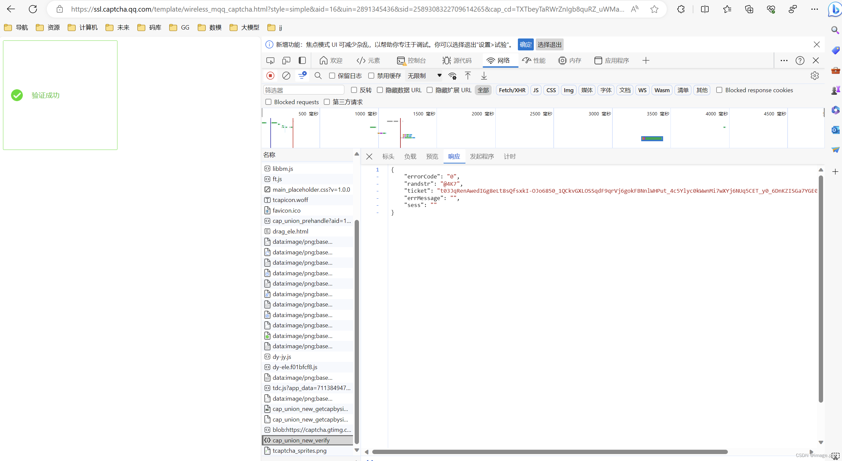The width and height of the screenshot is (842, 461).
Task: Open the 无限制 throttling dropdown
Action: 424,76
